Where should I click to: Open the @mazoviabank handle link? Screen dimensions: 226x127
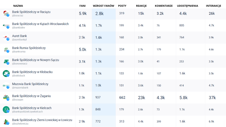coord(20,87)
